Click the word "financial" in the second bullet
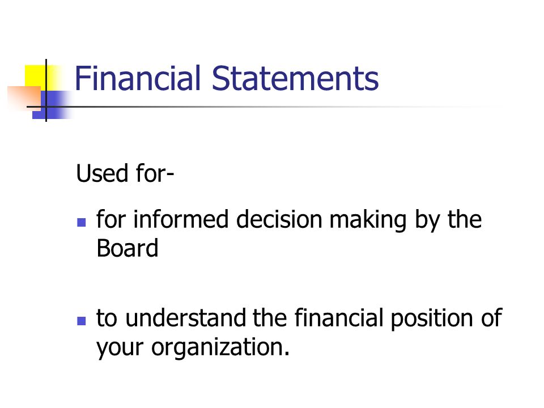 (339, 318)
